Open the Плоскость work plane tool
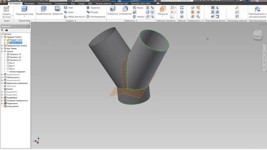 (x=162, y=10)
